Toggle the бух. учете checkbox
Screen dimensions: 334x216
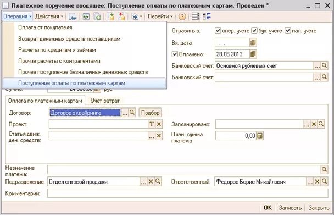point(254,30)
